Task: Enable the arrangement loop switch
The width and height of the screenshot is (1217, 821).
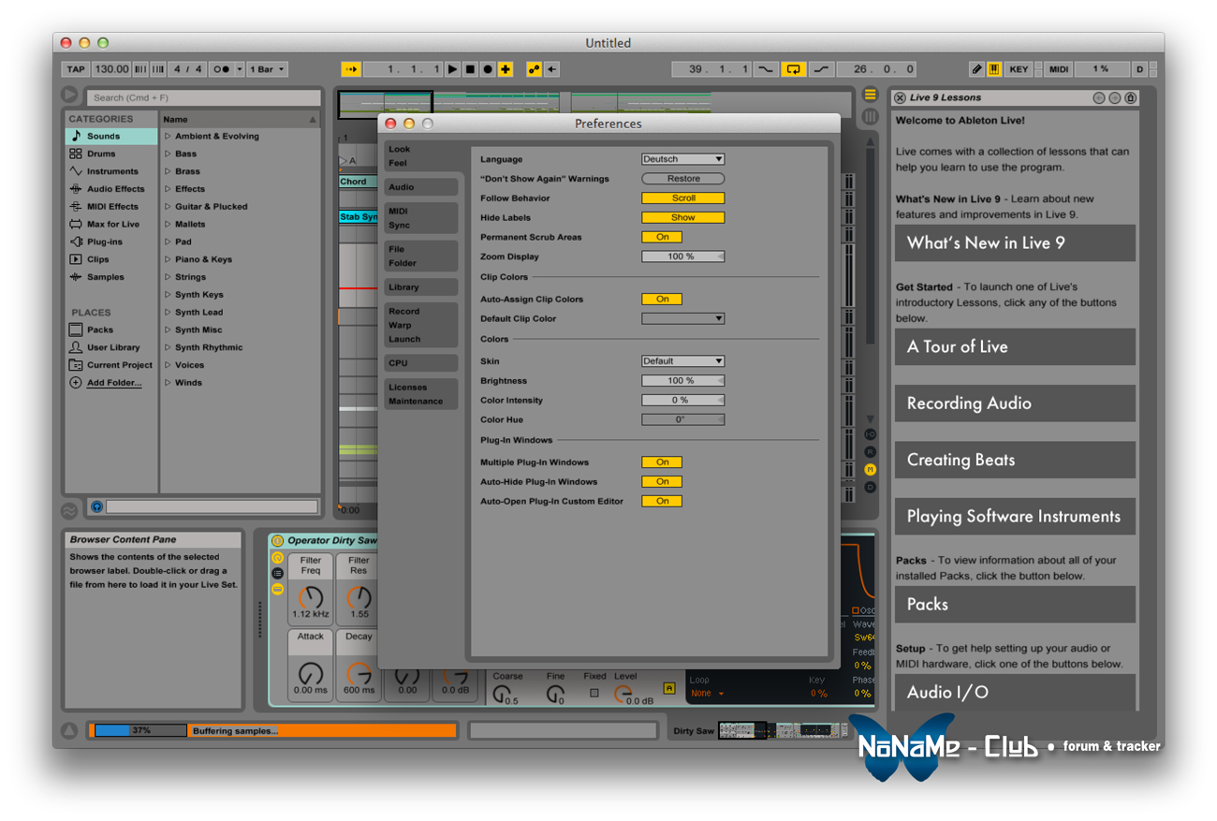Action: point(794,69)
